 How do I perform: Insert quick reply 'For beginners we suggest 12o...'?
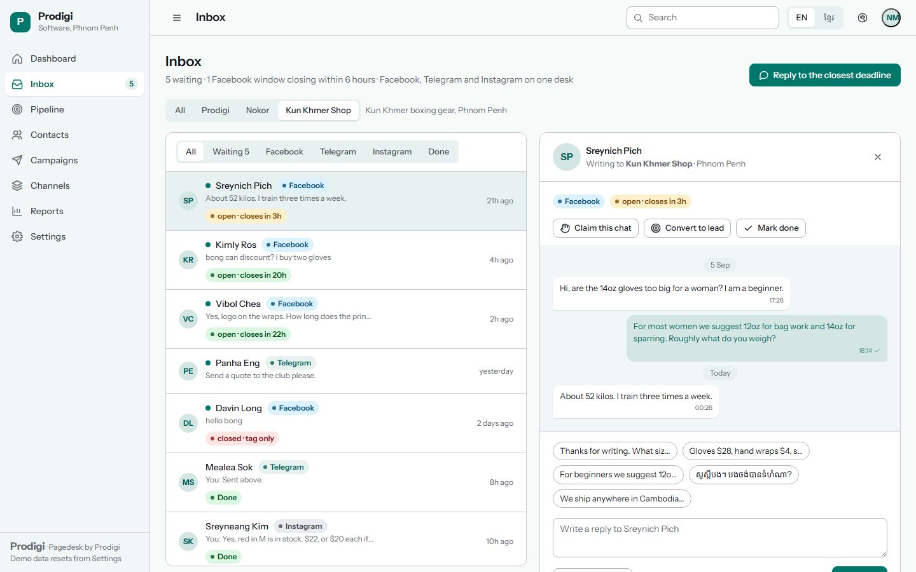[x=618, y=475]
